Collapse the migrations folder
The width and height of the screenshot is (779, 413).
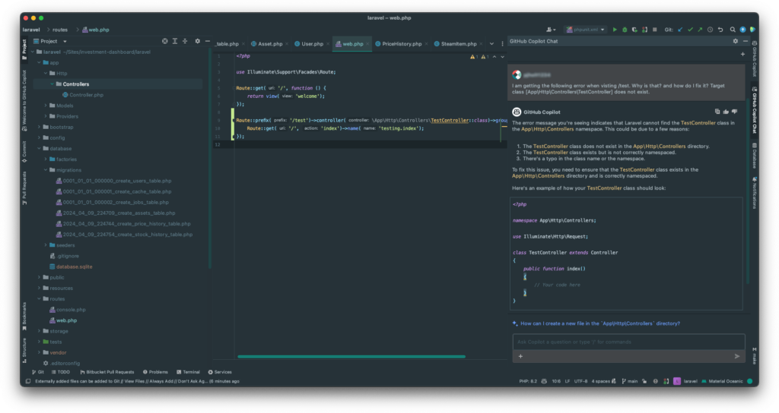(x=46, y=170)
